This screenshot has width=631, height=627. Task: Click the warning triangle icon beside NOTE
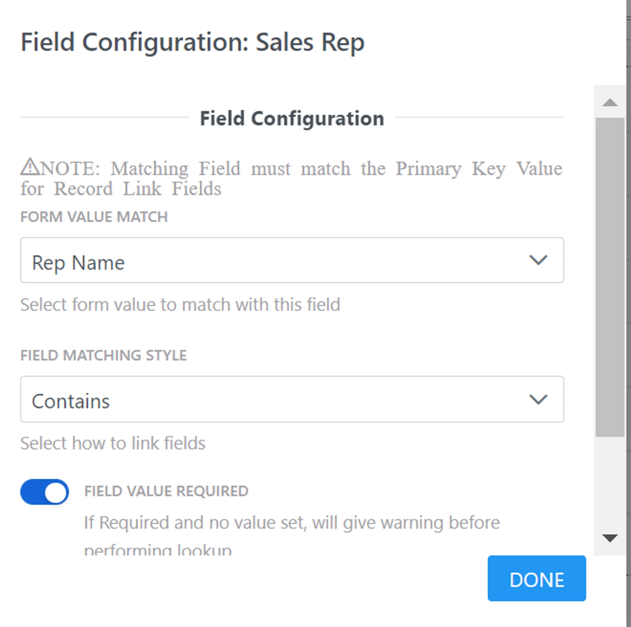tap(30, 167)
